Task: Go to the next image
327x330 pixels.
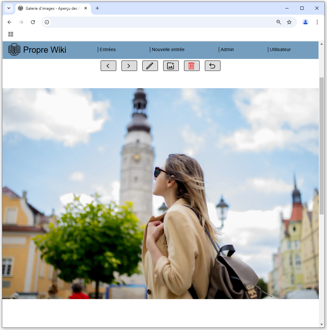Action: tap(129, 66)
